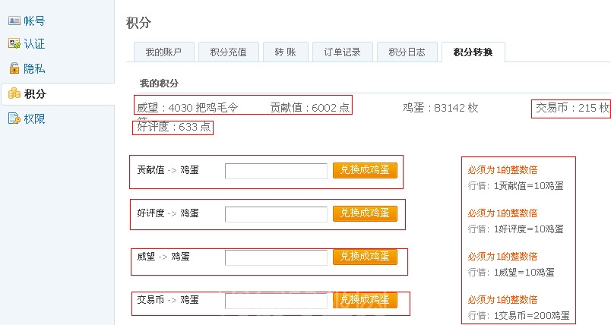Click the 认证 verification icon

coord(14,43)
